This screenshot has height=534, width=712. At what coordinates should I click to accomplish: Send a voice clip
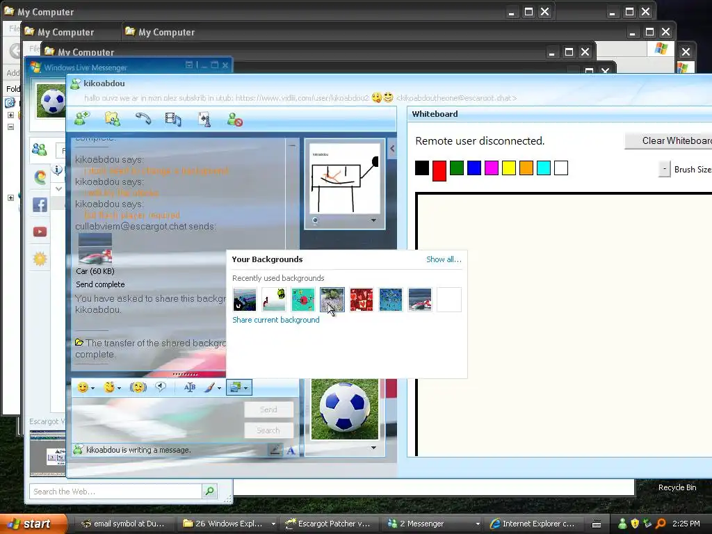(x=161, y=387)
